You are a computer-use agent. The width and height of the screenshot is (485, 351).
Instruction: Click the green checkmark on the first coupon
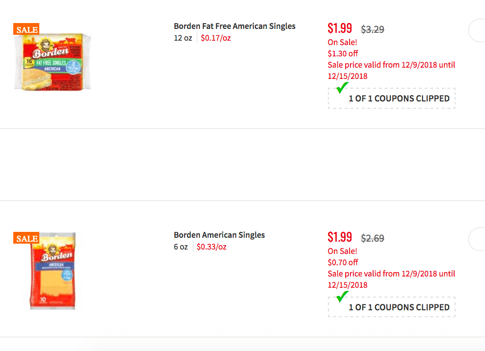pos(342,88)
